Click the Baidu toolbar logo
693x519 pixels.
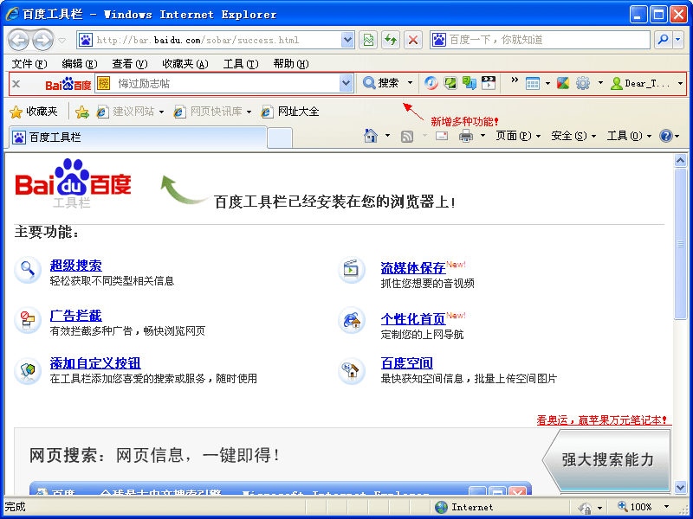coord(68,84)
